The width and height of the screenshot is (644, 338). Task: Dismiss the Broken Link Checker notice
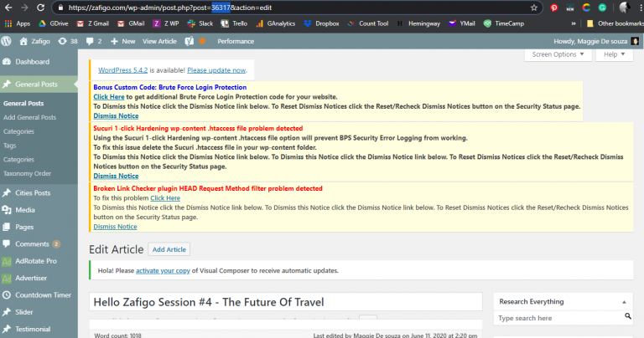tap(115, 227)
